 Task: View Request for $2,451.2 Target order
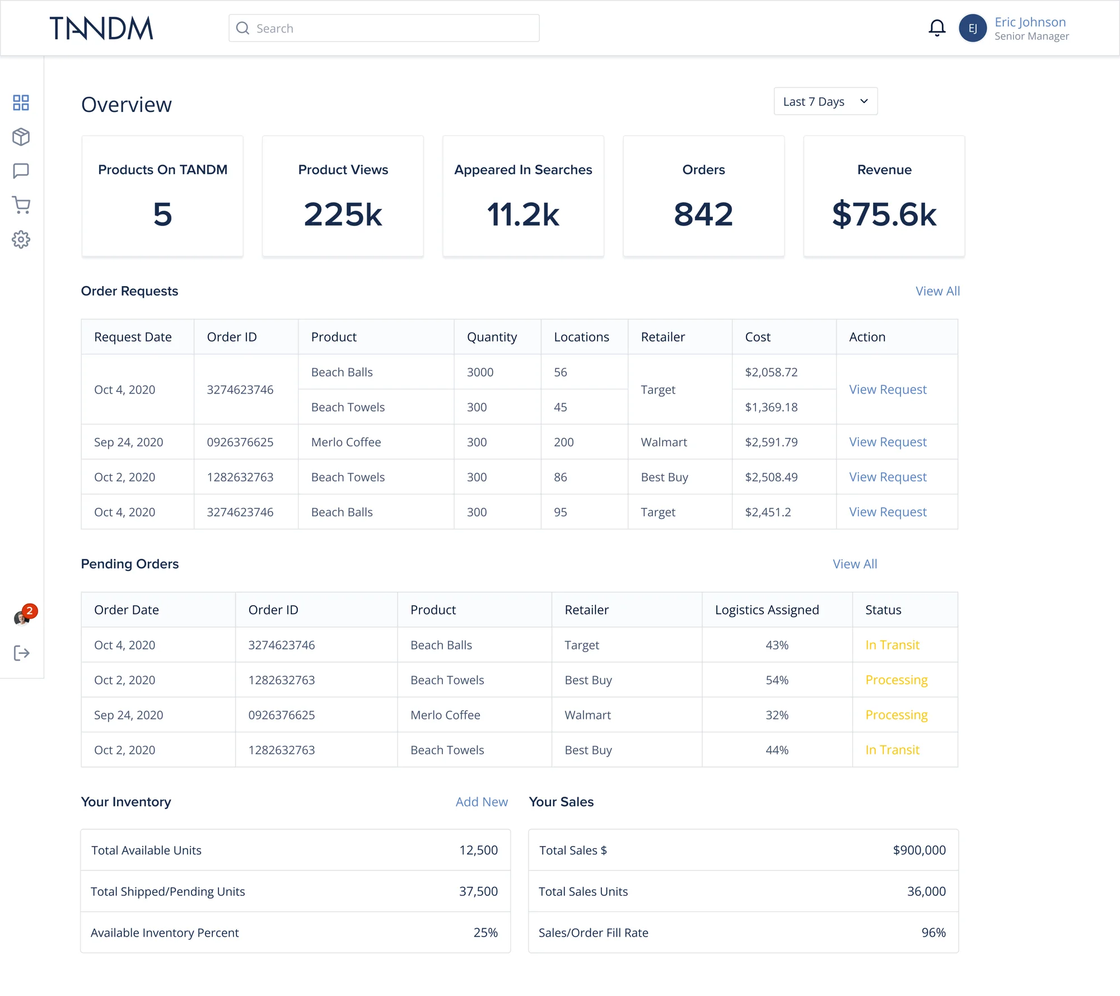pyautogui.click(x=888, y=512)
